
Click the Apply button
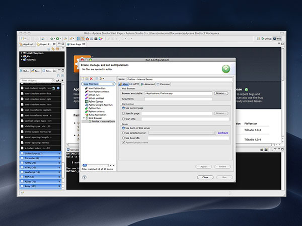pos(203,167)
